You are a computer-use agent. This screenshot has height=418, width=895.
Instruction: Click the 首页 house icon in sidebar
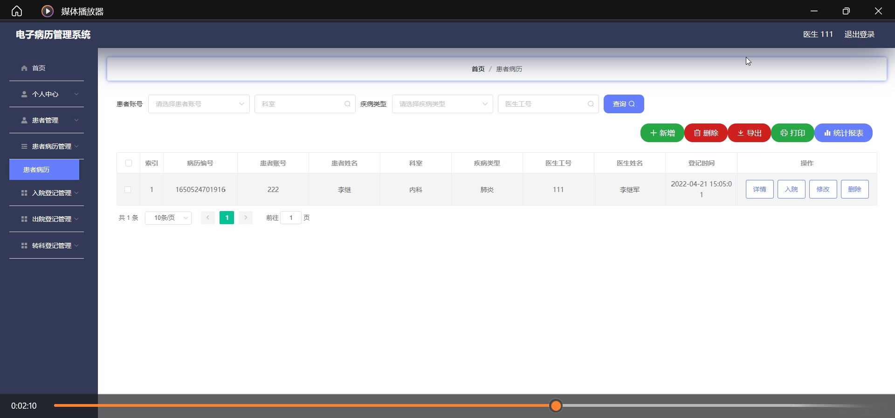[24, 68]
